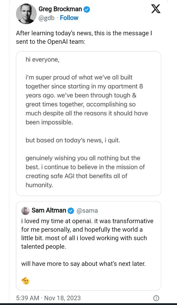The width and height of the screenshot is (177, 305).
Task: Click the @sama handle
Action: 87,211
